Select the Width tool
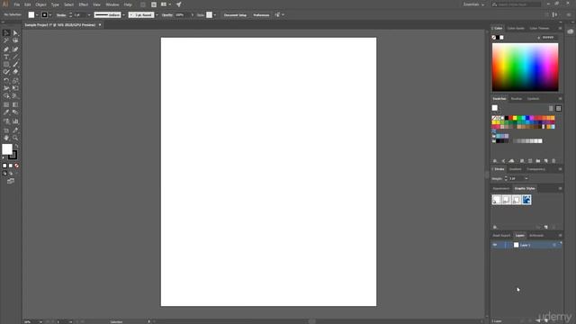This screenshot has height=324, width=576. pos(6,88)
